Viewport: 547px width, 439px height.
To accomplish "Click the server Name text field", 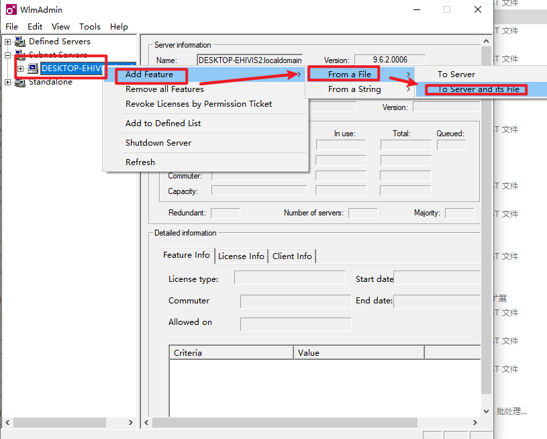I will pyautogui.click(x=250, y=60).
